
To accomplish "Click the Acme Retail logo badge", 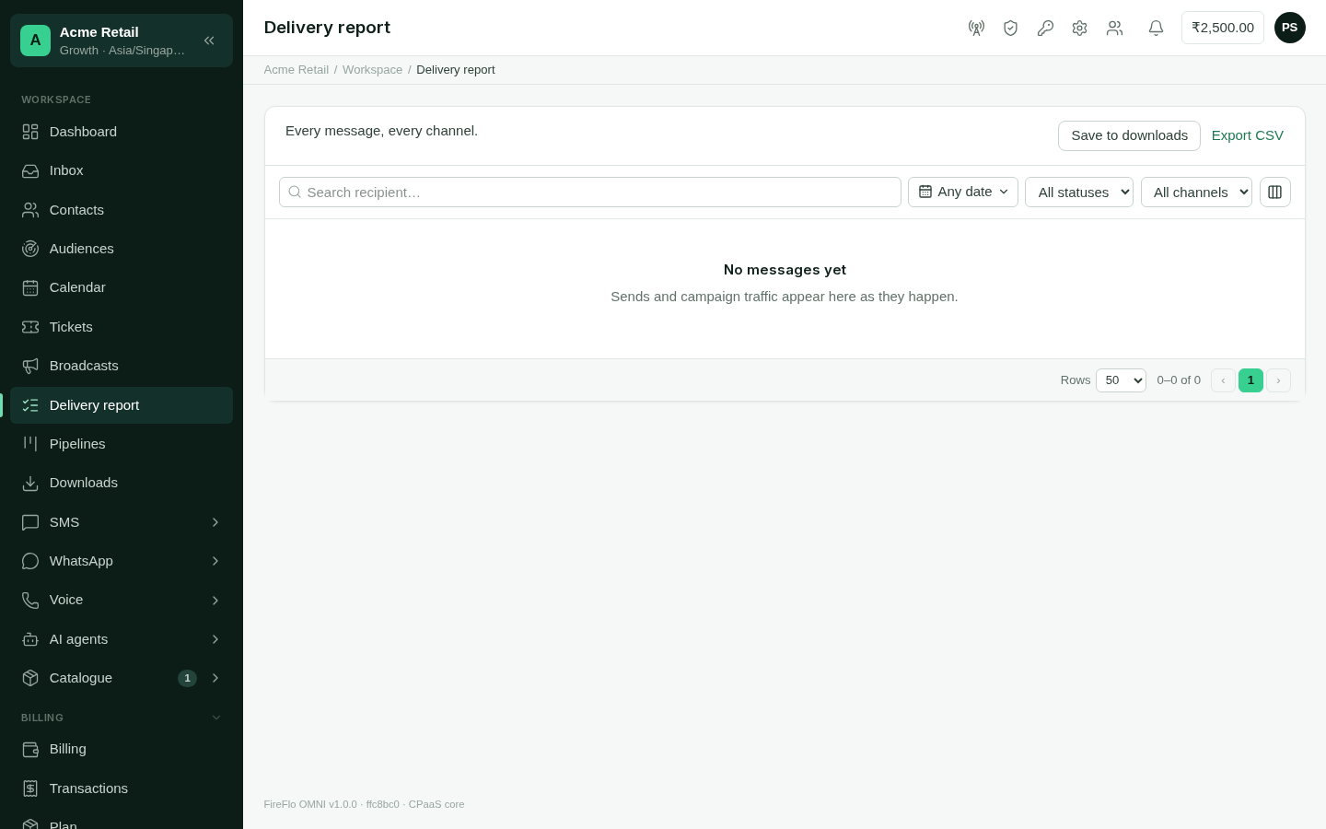I will tap(35, 41).
